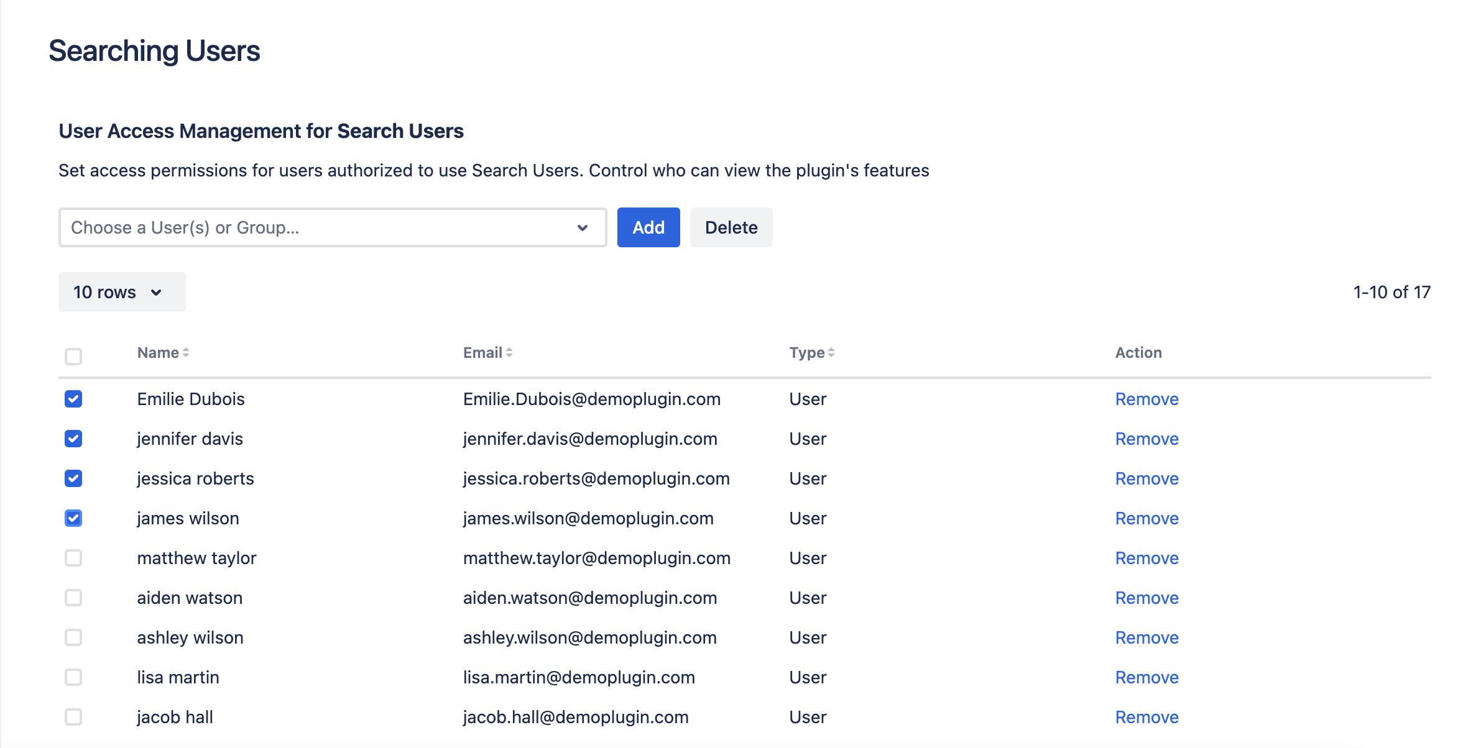Uncheck Emilie Dubois row checkbox
This screenshot has height=748, width=1481.
coord(73,399)
